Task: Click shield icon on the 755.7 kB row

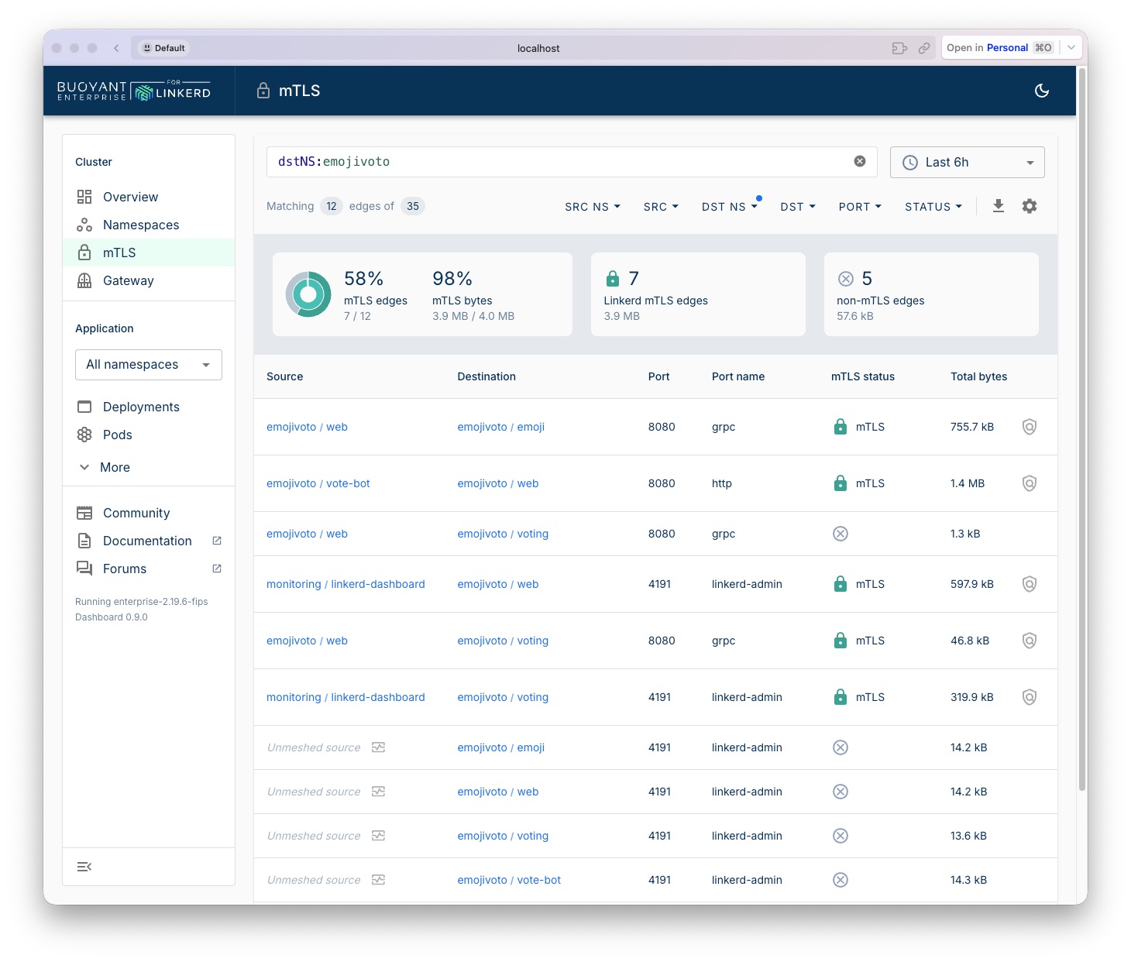Action: click(x=1029, y=427)
